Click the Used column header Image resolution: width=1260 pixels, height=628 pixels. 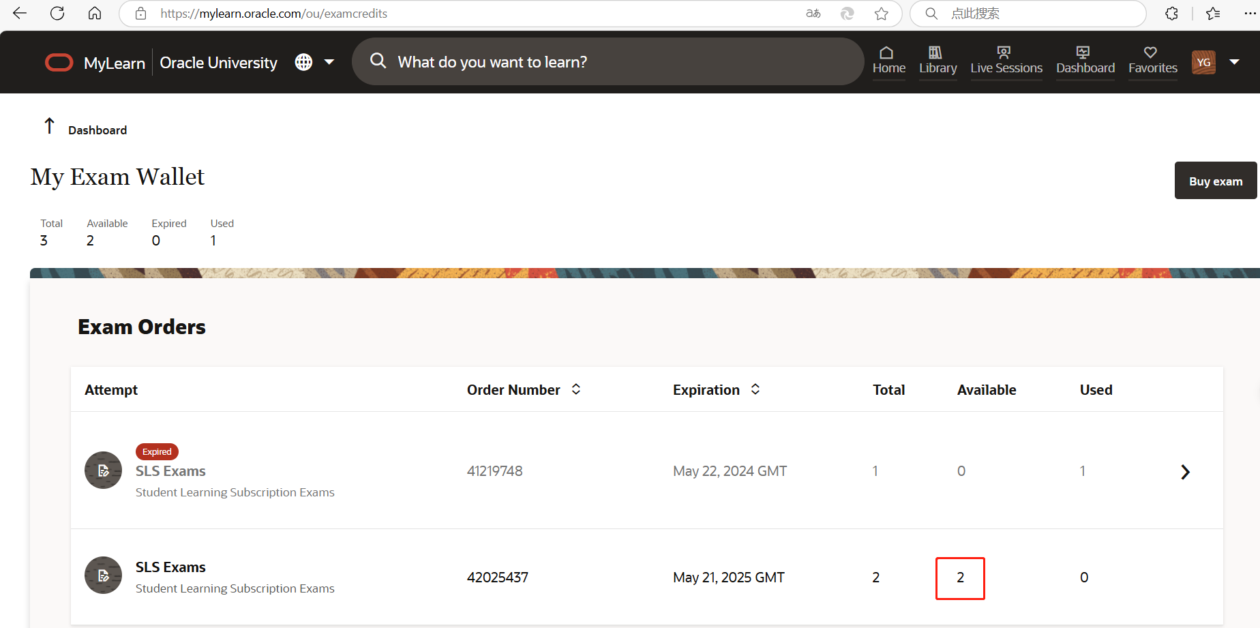(x=1096, y=390)
